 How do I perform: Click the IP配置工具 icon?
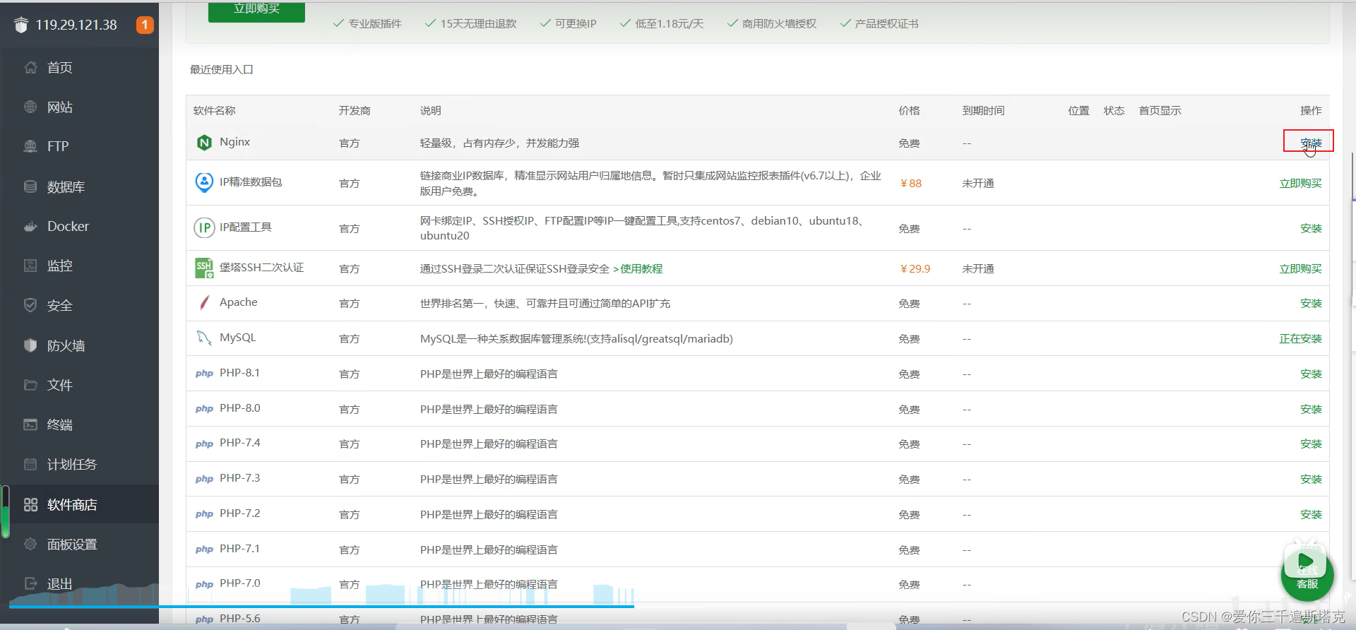click(x=204, y=227)
